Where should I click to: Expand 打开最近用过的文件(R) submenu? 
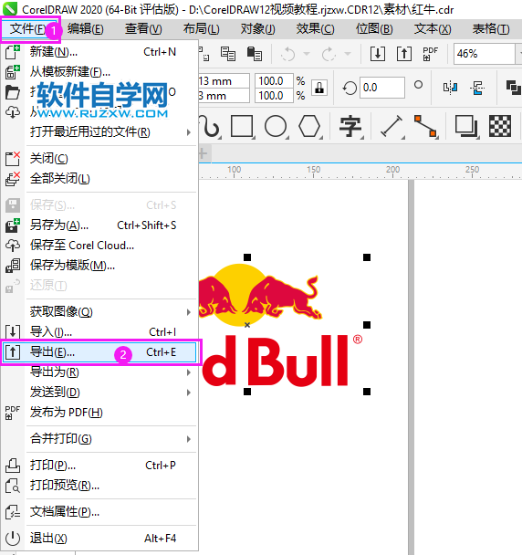tap(99, 132)
